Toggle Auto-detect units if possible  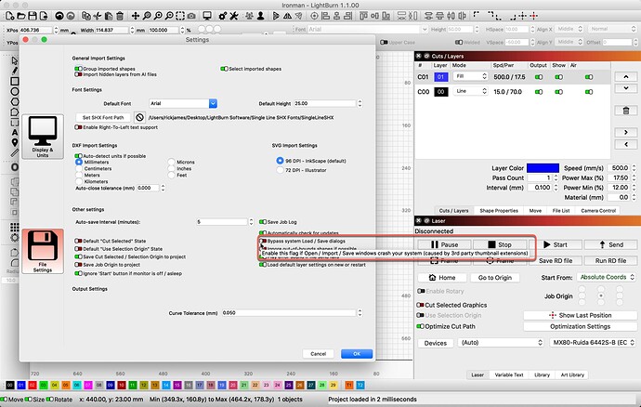78,156
